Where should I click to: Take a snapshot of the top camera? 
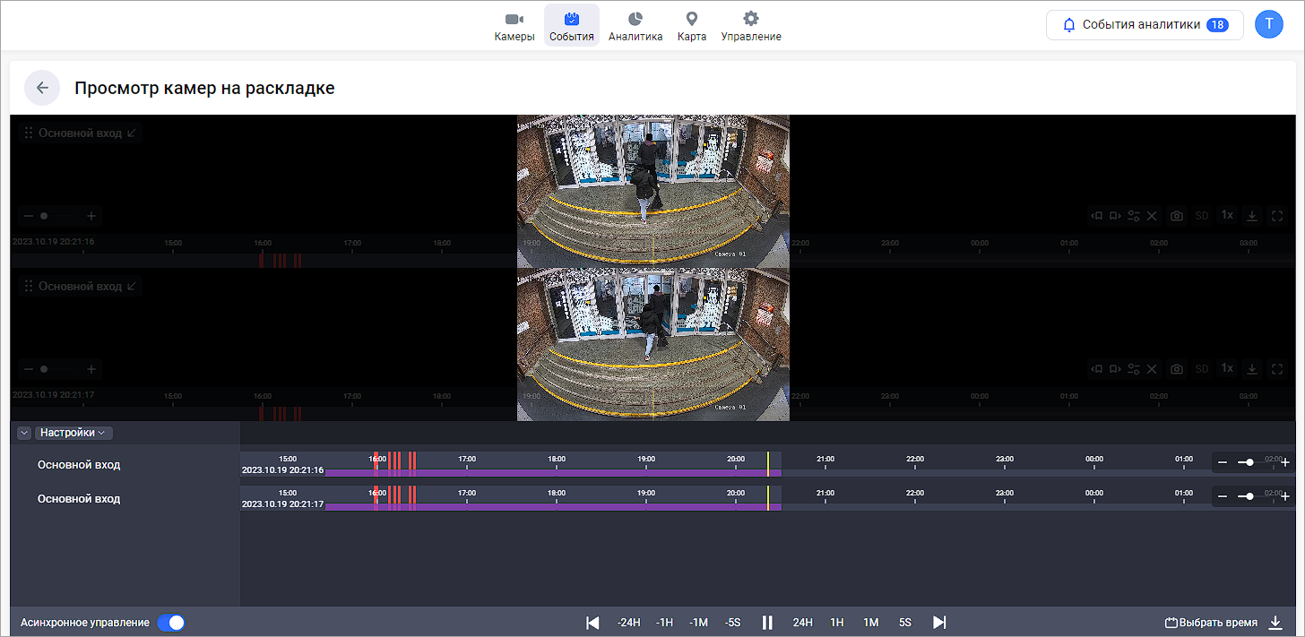1177,216
